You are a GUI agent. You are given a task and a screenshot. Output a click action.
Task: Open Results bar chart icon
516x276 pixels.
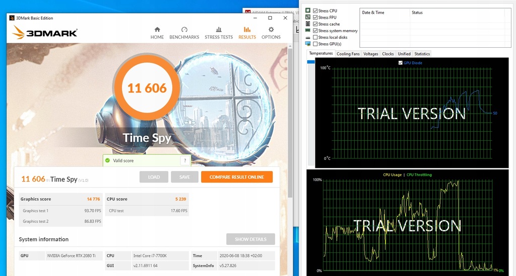[247, 30]
